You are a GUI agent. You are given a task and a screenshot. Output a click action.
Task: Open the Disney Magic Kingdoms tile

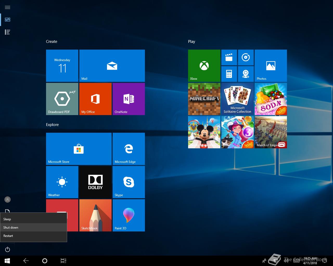tap(204, 132)
